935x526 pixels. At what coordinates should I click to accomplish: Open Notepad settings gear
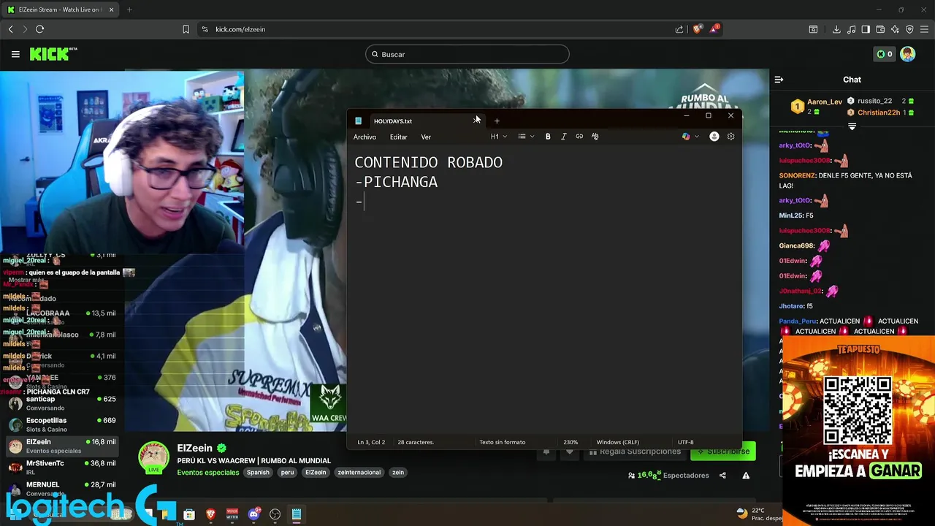point(730,137)
